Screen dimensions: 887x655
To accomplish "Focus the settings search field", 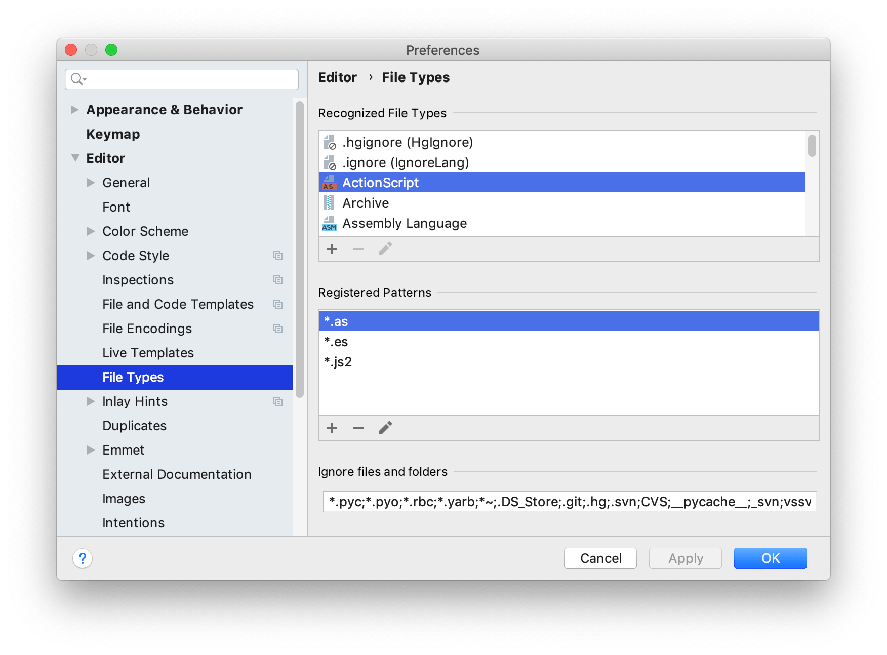I will pyautogui.click(x=182, y=79).
